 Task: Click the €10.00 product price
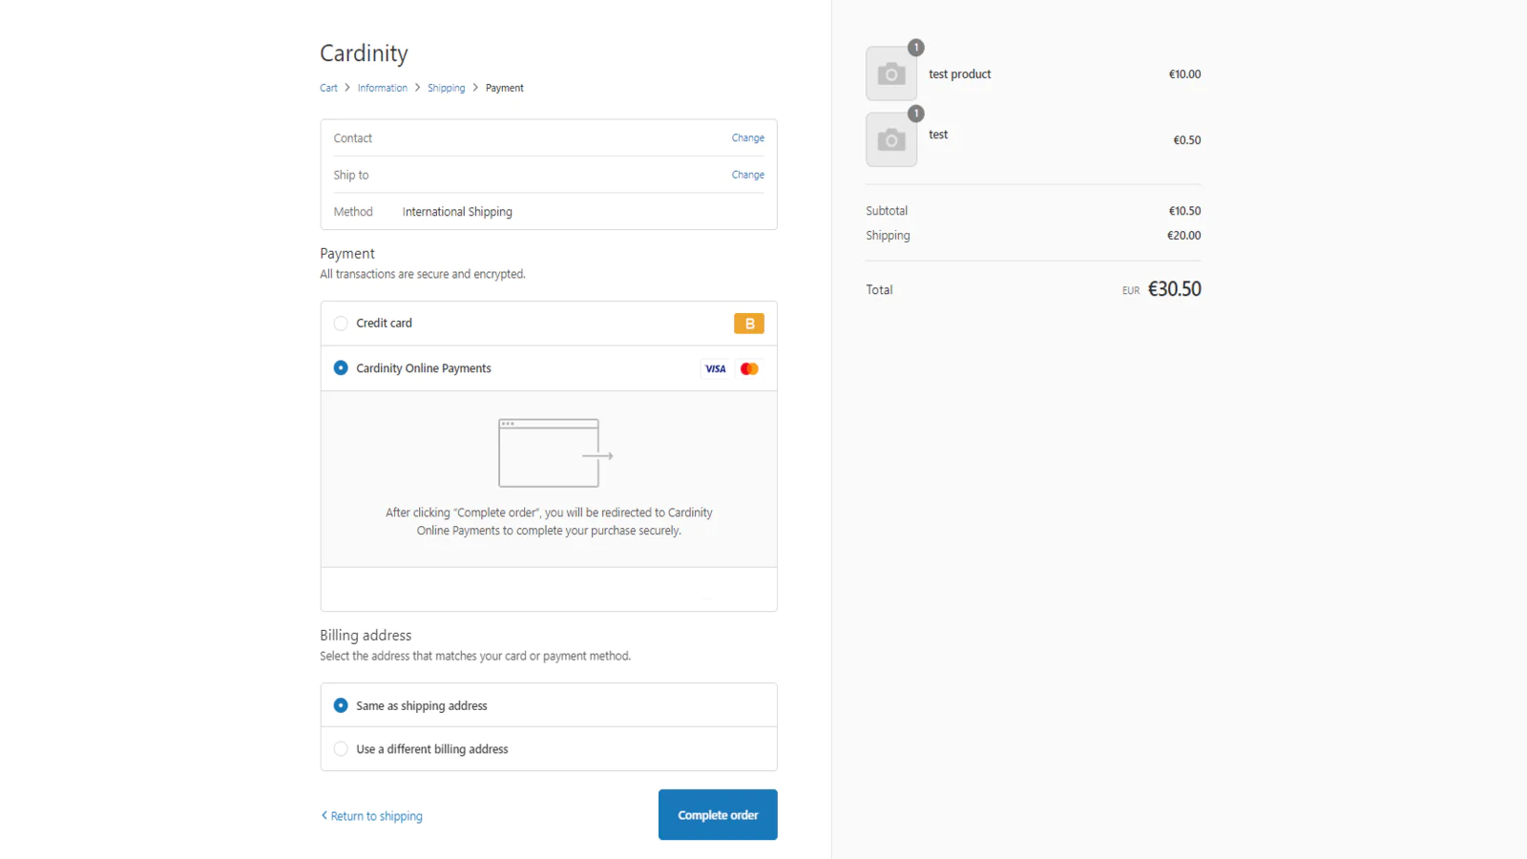click(x=1185, y=74)
